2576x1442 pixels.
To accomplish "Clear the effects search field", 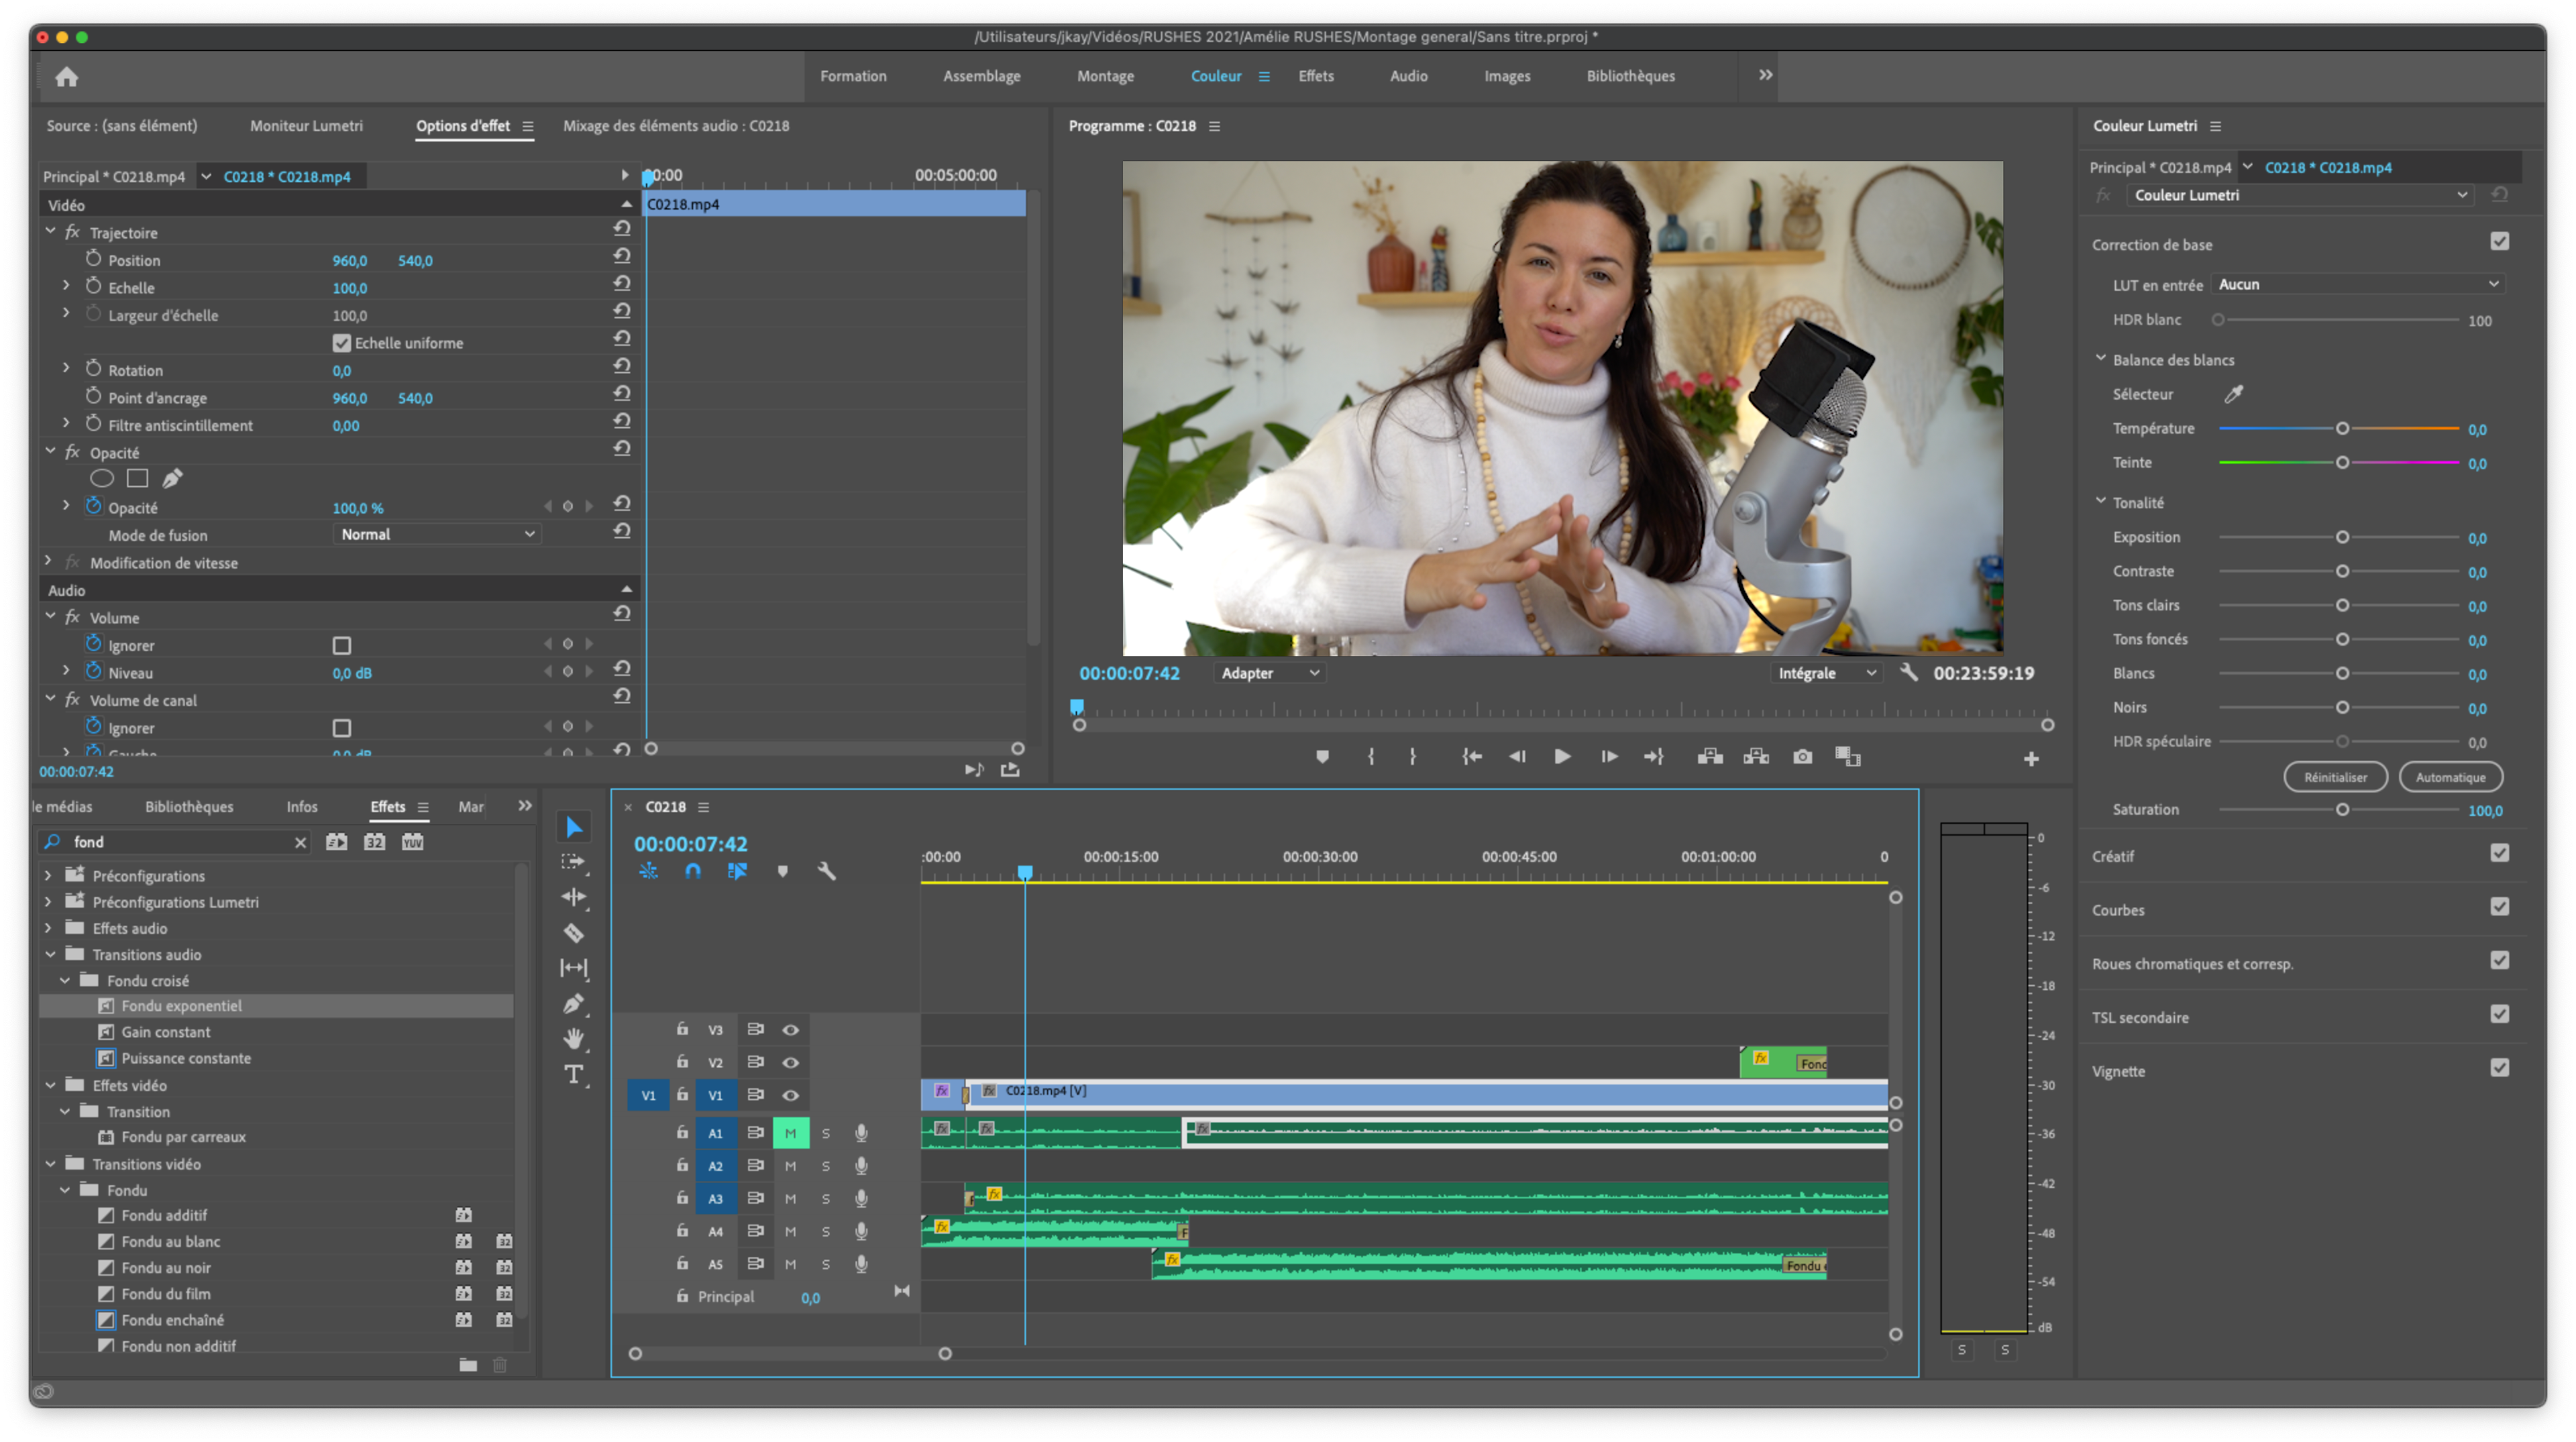I will coord(300,843).
